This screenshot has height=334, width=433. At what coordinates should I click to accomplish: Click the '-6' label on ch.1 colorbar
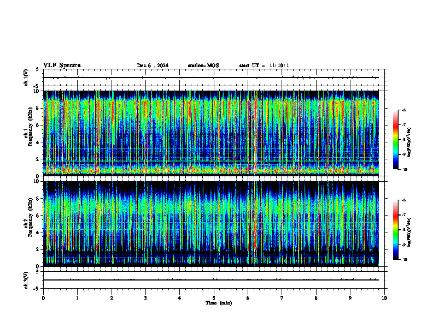[403, 110]
